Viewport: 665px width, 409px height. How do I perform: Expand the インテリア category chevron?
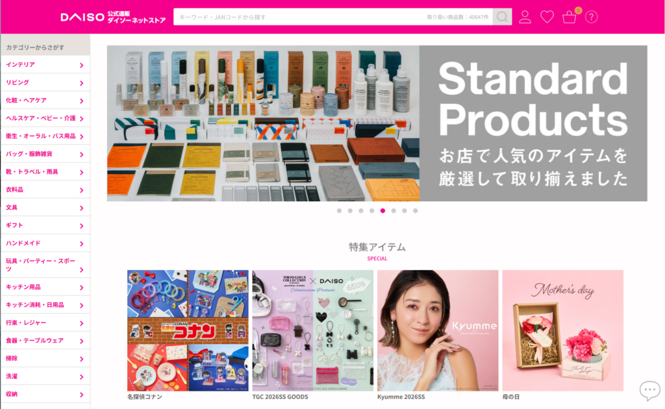click(x=81, y=66)
